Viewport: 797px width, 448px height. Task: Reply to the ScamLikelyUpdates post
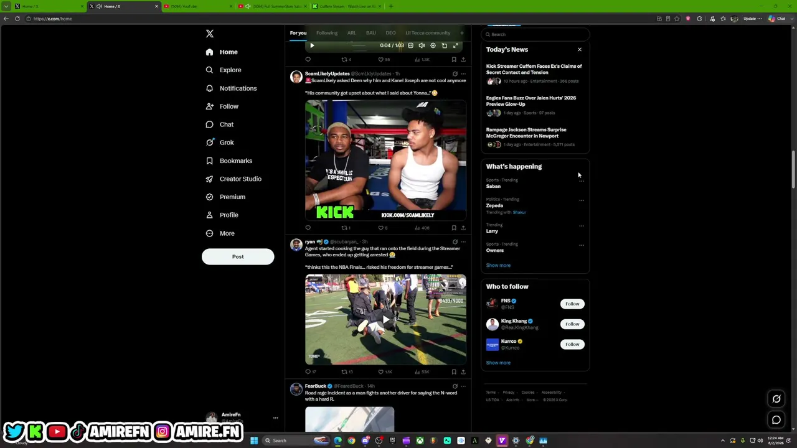click(x=308, y=228)
